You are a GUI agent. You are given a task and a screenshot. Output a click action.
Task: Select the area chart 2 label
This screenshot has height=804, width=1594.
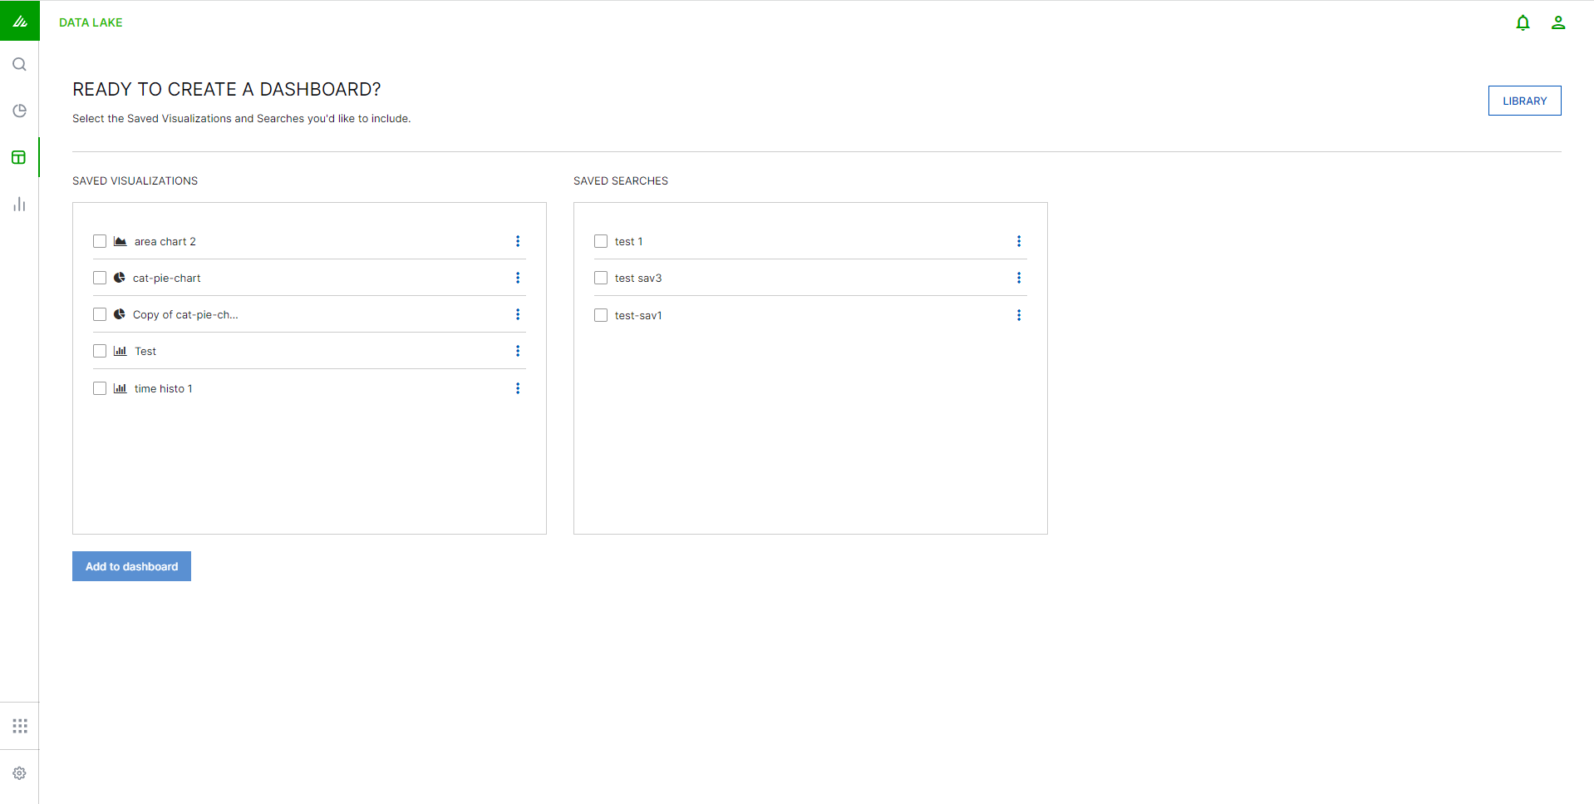click(165, 241)
